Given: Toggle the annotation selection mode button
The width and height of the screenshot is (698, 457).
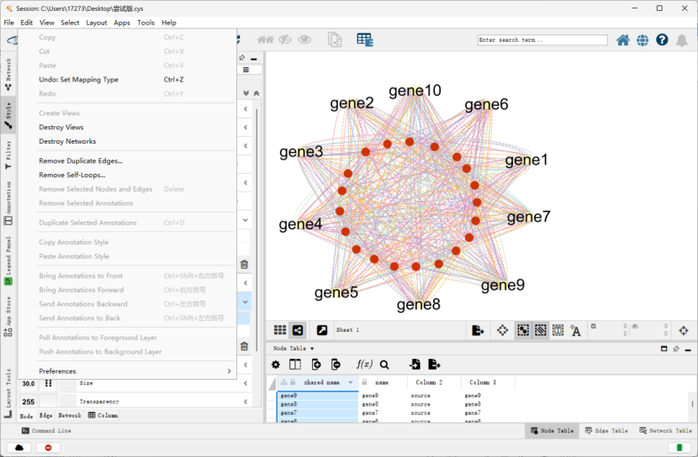Looking at the screenshot, I should 558,330.
